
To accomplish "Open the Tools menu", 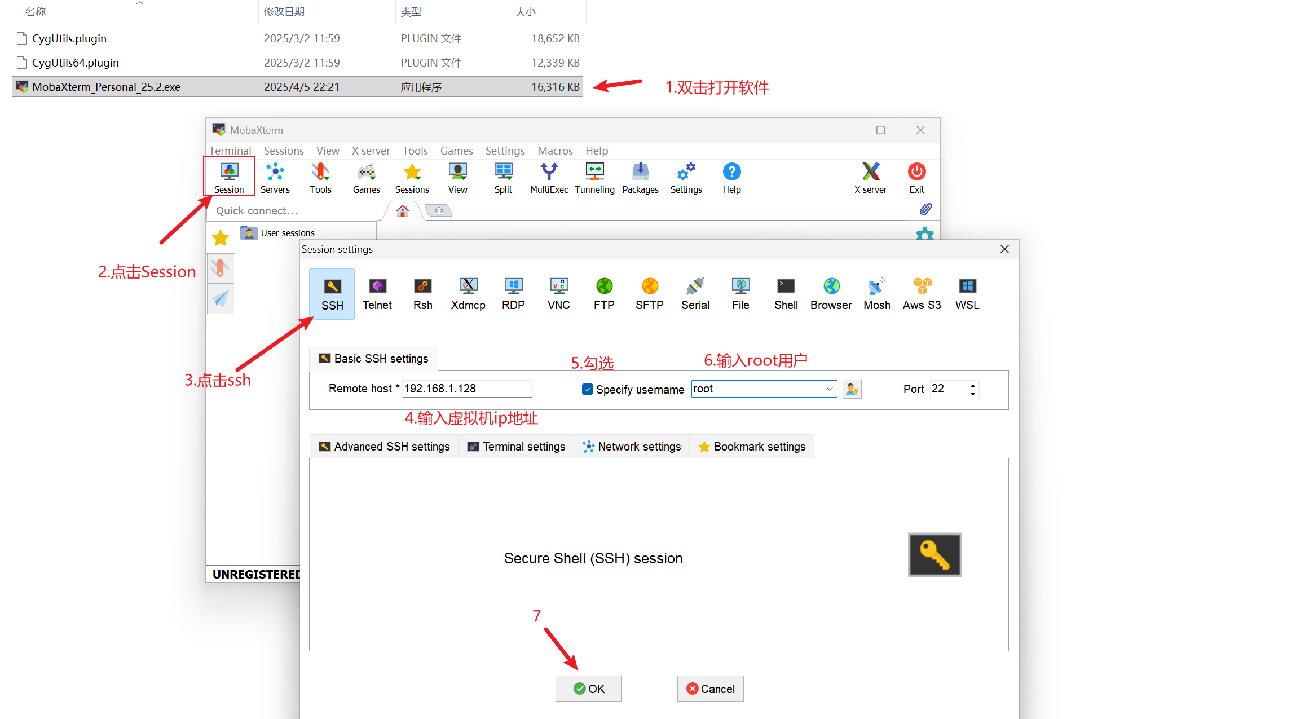I will (415, 151).
